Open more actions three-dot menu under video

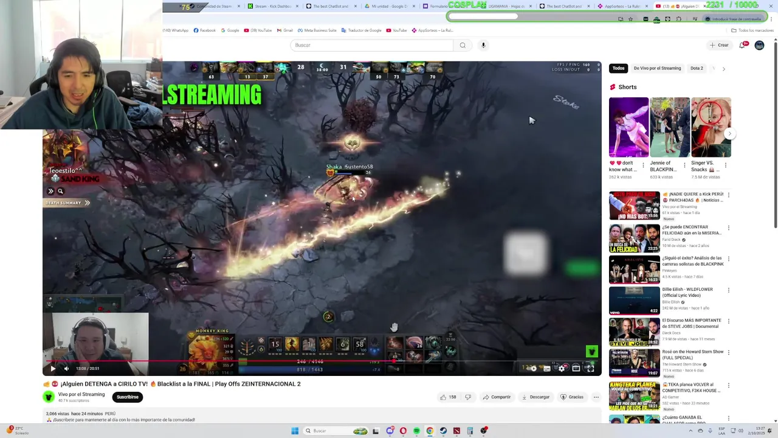tap(596, 397)
